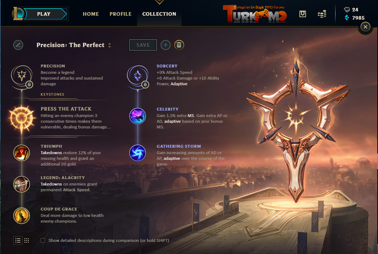The height and width of the screenshot is (254, 378).
Task: Select the Legend: Alacrity rune icon
Action: click(22, 184)
